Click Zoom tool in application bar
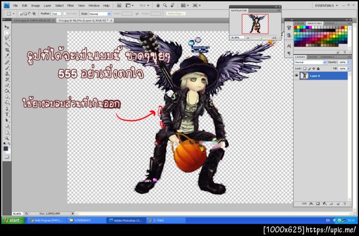Viewport: 359px width, 236px height. pos(165,5)
